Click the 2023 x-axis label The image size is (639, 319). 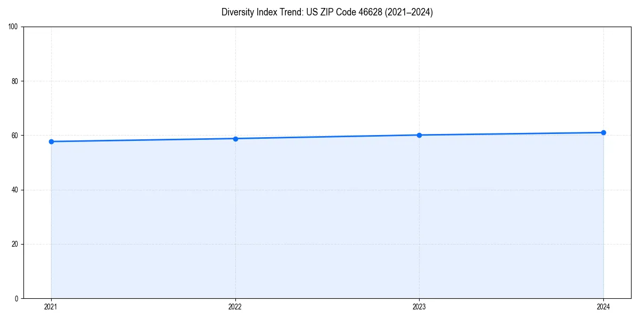click(x=419, y=307)
